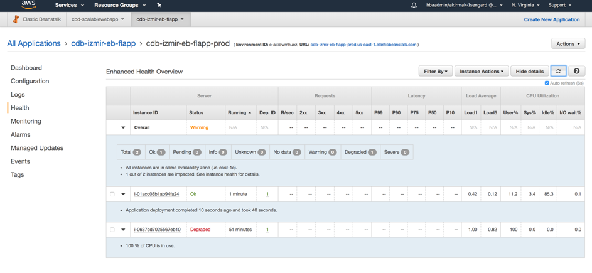This screenshot has height=273, width=592.
Task: Click deployment ID 1 for Ok instance
Action: [267, 194]
